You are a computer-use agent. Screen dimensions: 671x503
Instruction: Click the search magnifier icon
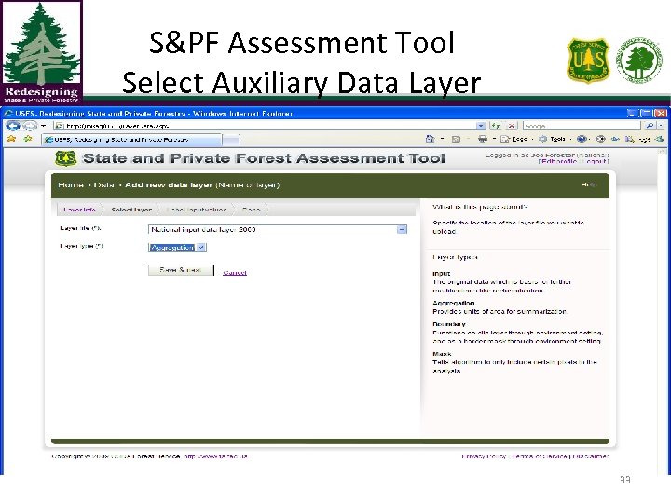pos(650,126)
